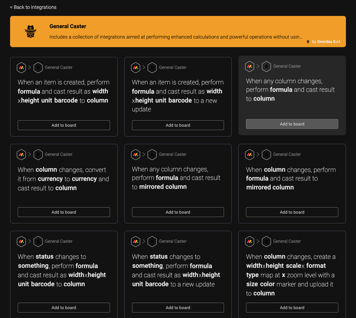Viewport: 356px width, 318px height.
Task: Click the banner description starting 'Includes a collection'
Action: (x=176, y=37)
